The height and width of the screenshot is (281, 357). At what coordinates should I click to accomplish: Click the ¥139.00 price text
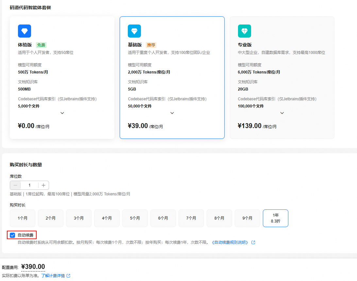(249, 126)
